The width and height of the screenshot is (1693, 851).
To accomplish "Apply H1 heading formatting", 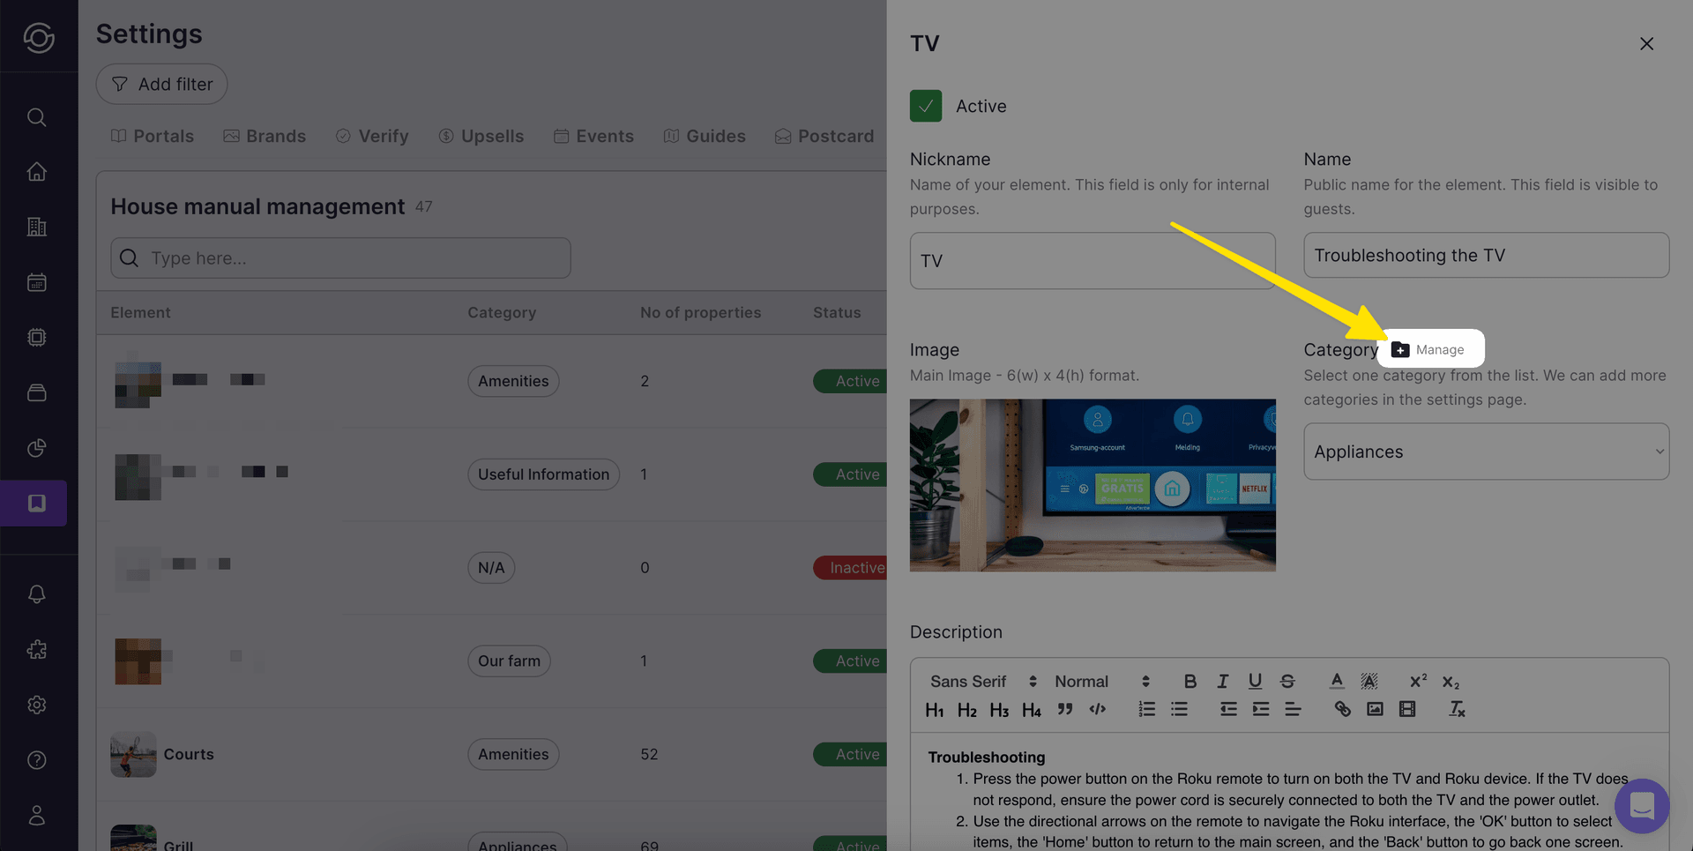I will point(935,710).
